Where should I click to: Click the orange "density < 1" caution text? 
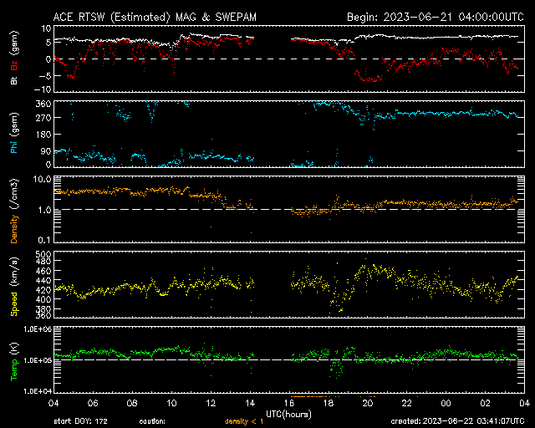click(244, 421)
